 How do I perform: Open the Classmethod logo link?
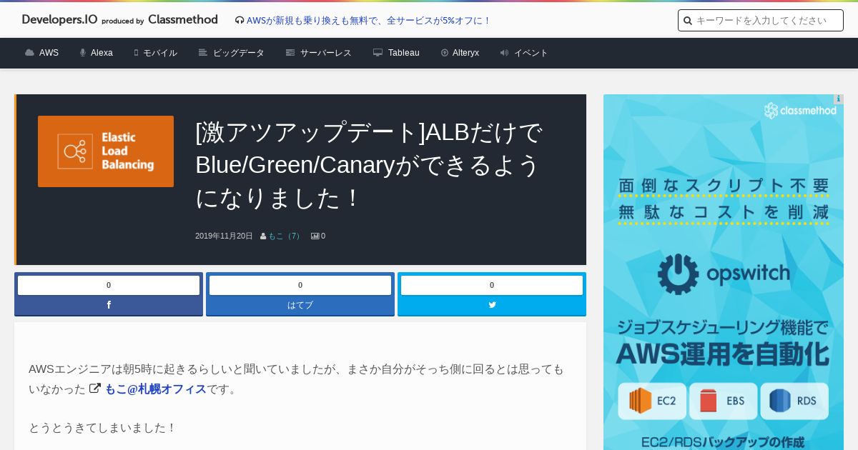(x=183, y=20)
